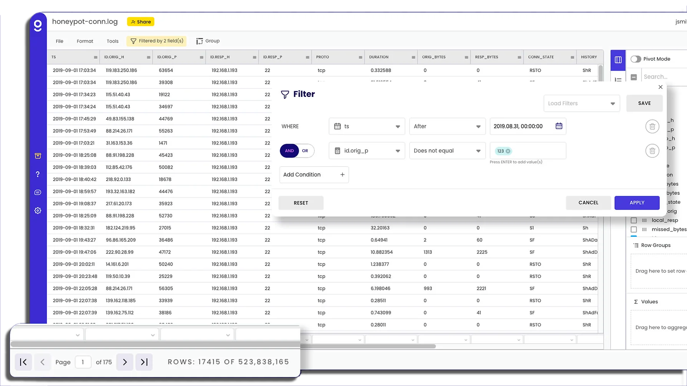Viewport: 687px width, 386px height.
Task: Click the Grist logo at top left
Action: pyautogui.click(x=38, y=25)
